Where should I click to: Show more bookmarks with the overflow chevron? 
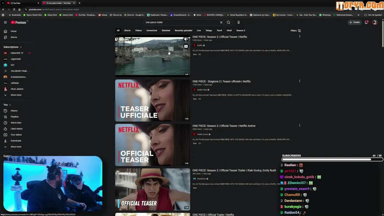point(358,15)
